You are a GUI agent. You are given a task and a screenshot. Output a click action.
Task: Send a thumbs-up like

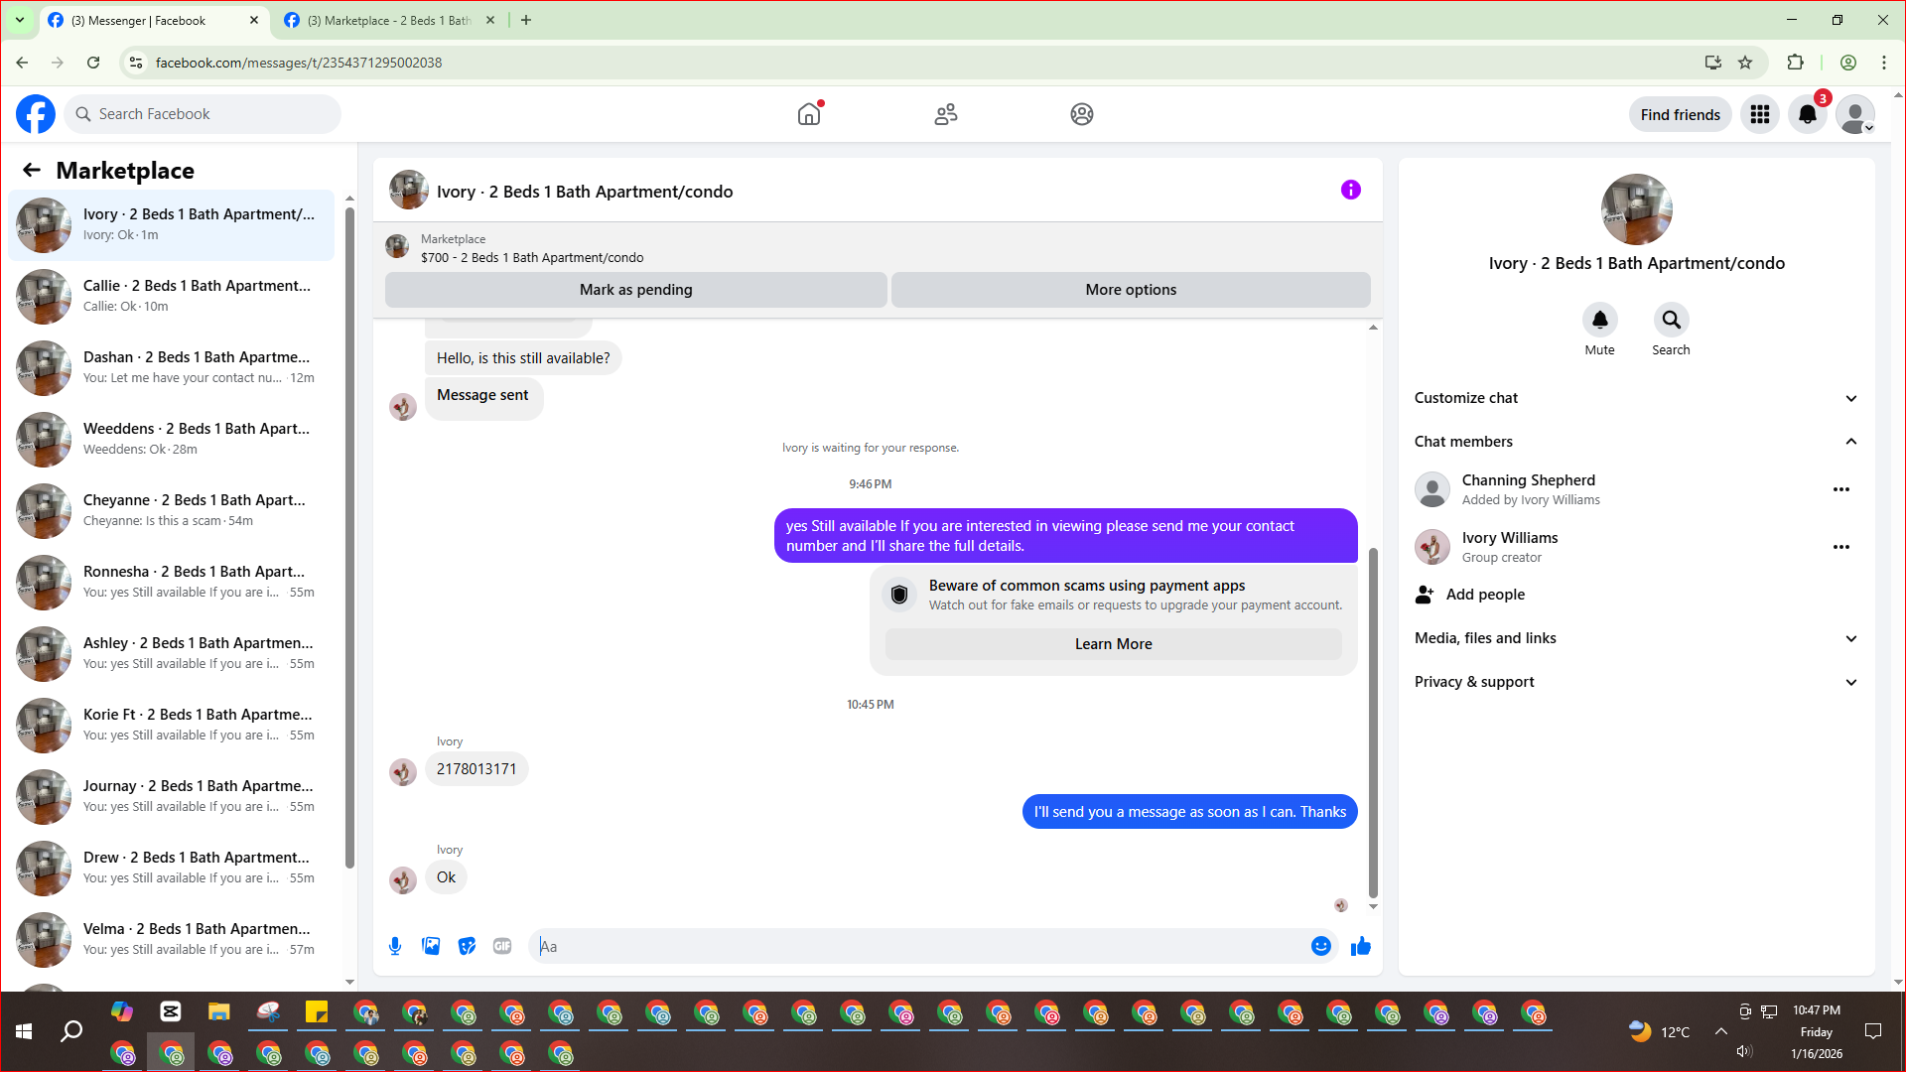pos(1360,946)
